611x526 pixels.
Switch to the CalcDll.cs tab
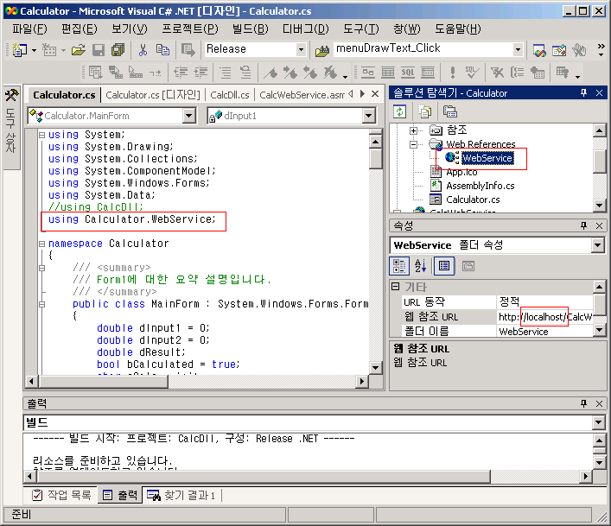(x=230, y=95)
